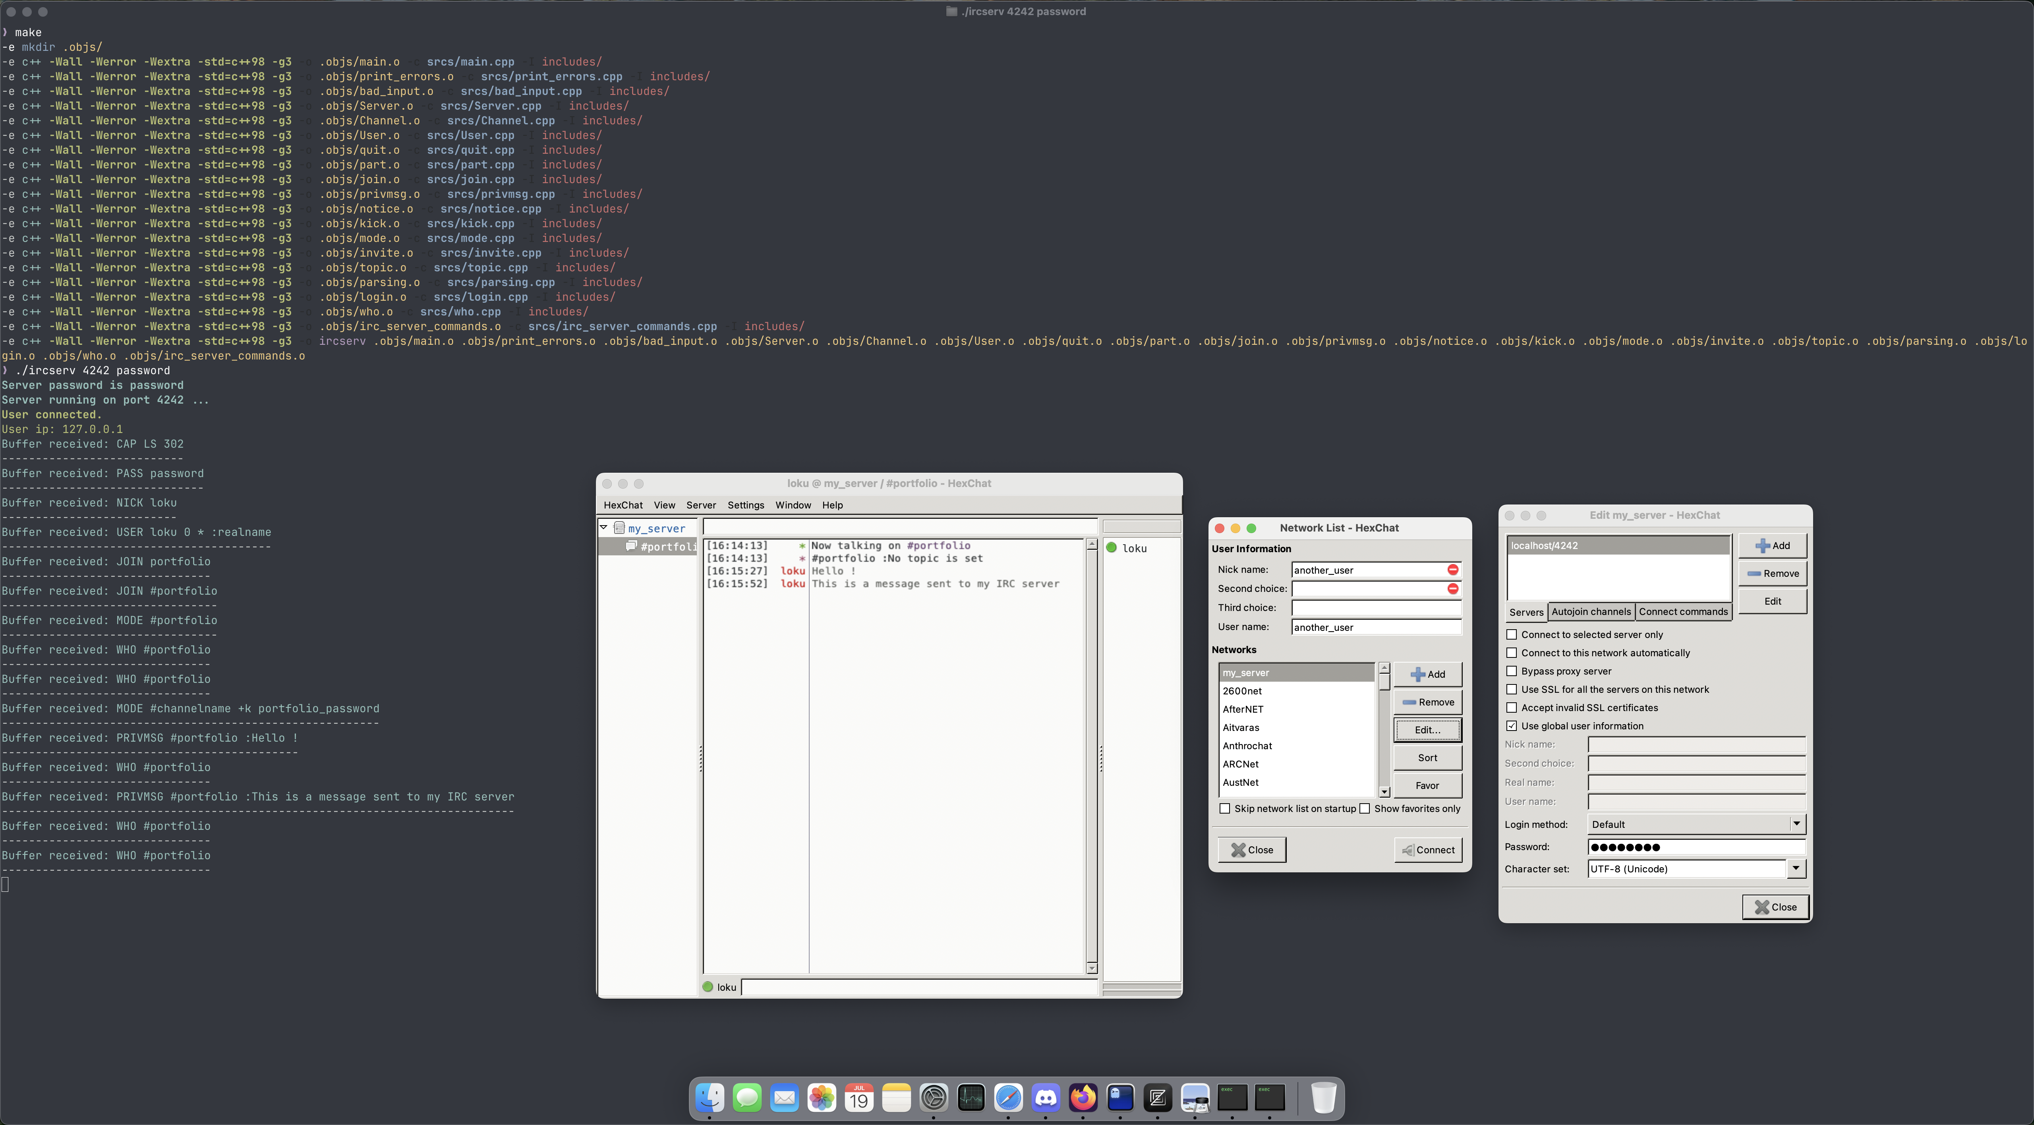
Task: Open the HexChat menu
Action: click(623, 505)
